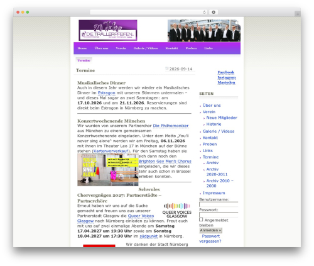Click the Anmelden button
Image resolution: width=314 pixels, height=266 pixels.
coord(210,230)
